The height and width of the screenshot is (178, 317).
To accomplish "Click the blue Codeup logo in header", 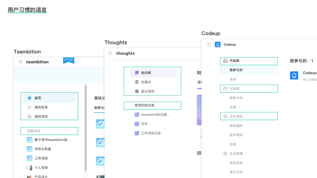I will click(218, 45).
